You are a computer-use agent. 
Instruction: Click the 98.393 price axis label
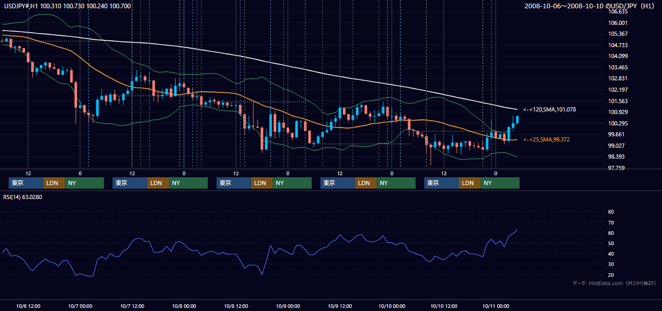(x=616, y=157)
